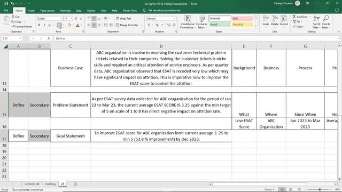
Task: Click Decrease Decimal icon
Action: tap(174, 25)
